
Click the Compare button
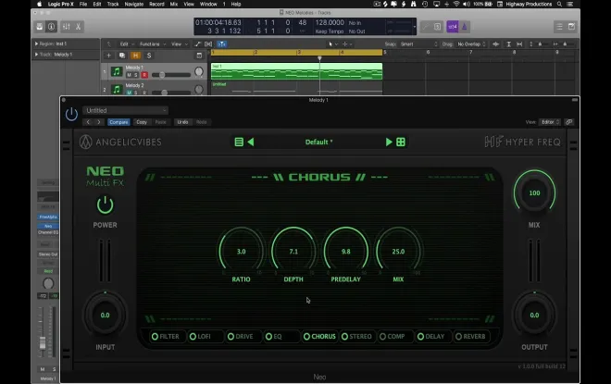pos(118,122)
